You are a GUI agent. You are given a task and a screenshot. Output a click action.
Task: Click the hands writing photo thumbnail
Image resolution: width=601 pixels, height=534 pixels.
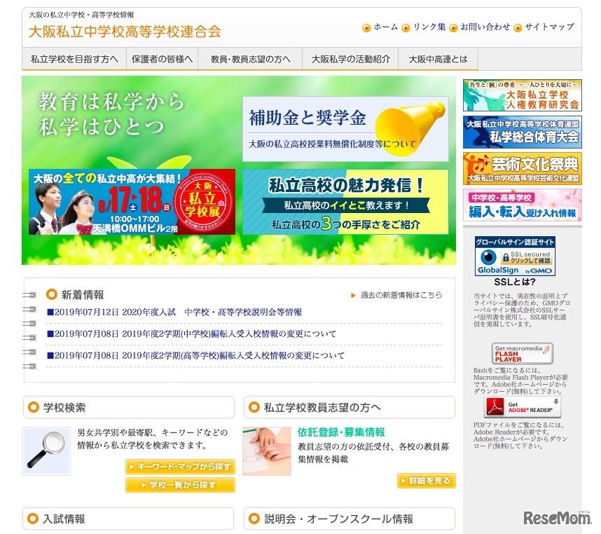[267, 451]
